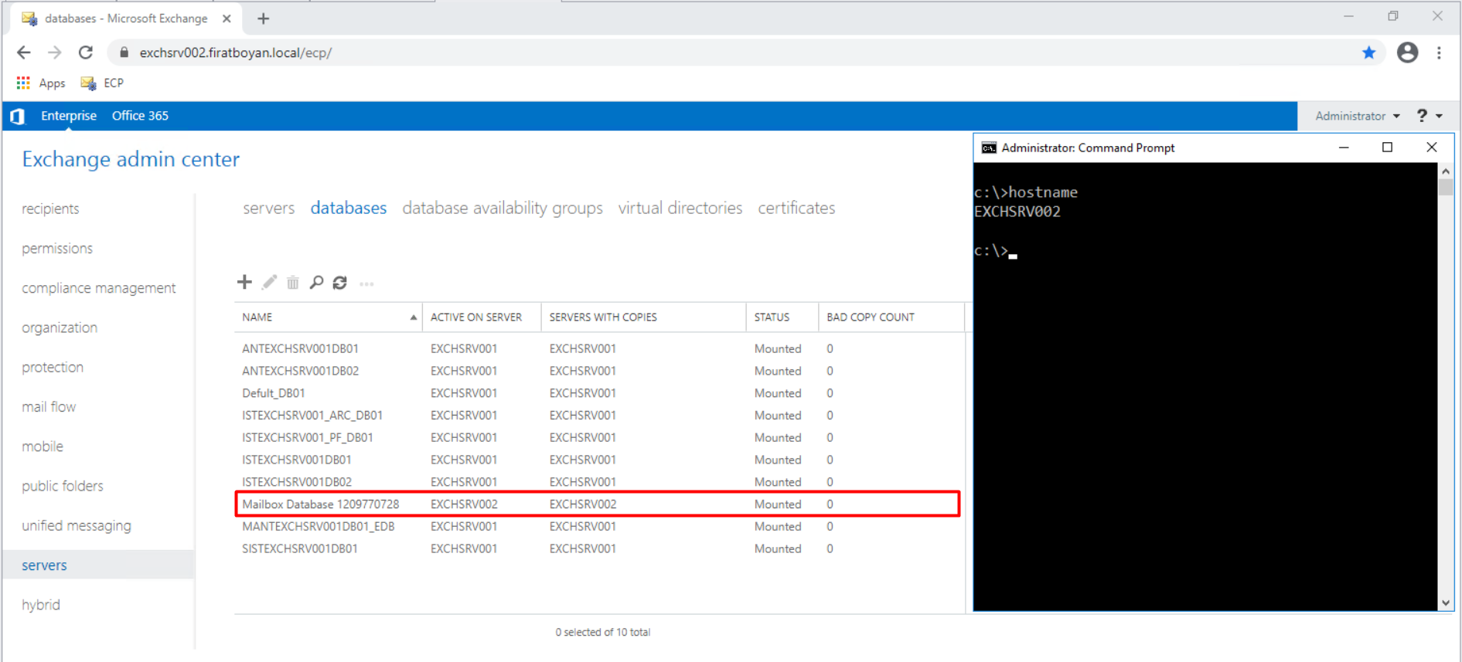Screen dimensions: 1462x662
Task: Click the search magnifier icon
Action: point(316,283)
